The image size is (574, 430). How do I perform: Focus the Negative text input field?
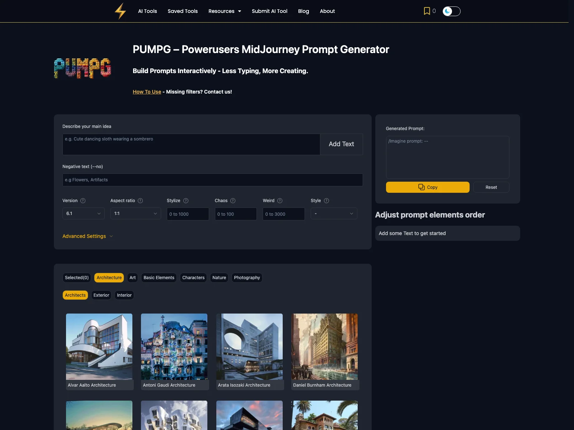click(x=213, y=180)
